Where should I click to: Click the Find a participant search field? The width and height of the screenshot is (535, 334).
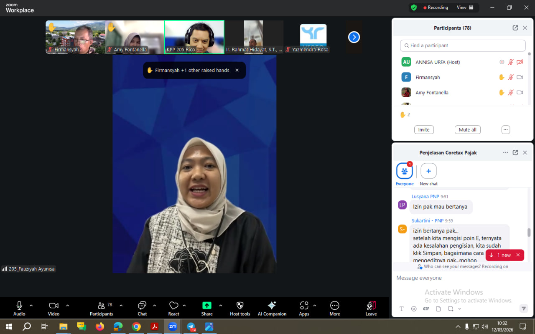tap(463, 46)
